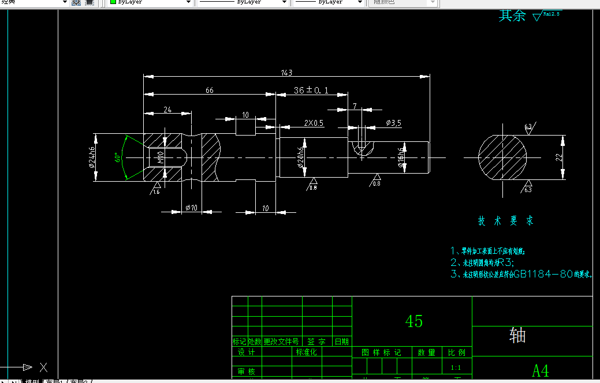600x383 pixels.
Task: Select the lower 6.3 roughness symbol
Action: [527, 186]
